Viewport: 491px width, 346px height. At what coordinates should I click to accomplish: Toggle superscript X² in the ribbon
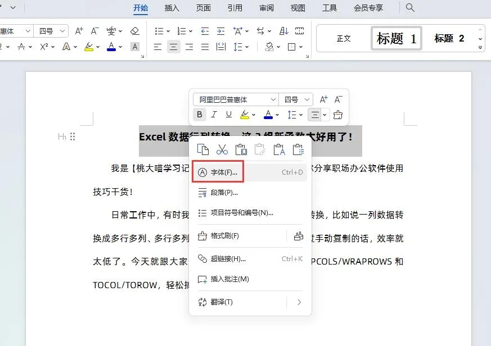(x=44, y=47)
